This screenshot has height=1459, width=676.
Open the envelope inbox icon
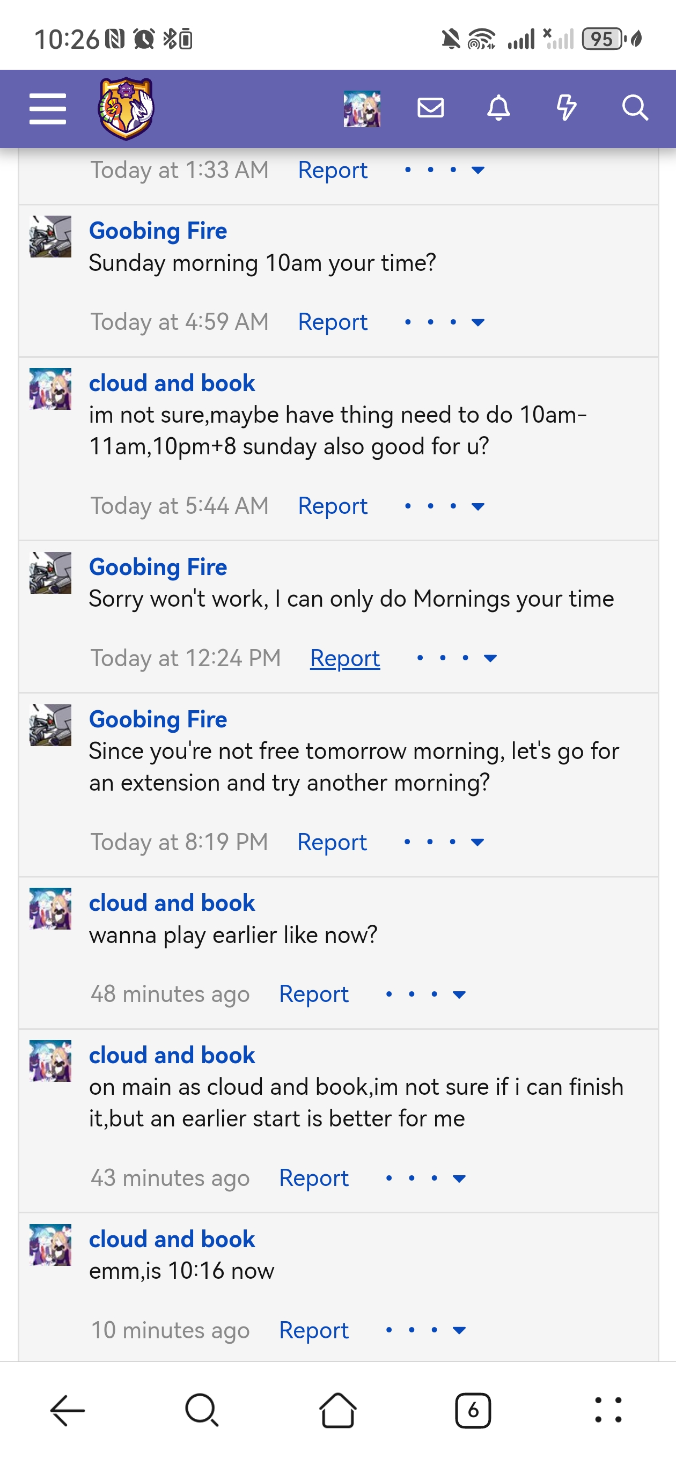(x=430, y=108)
